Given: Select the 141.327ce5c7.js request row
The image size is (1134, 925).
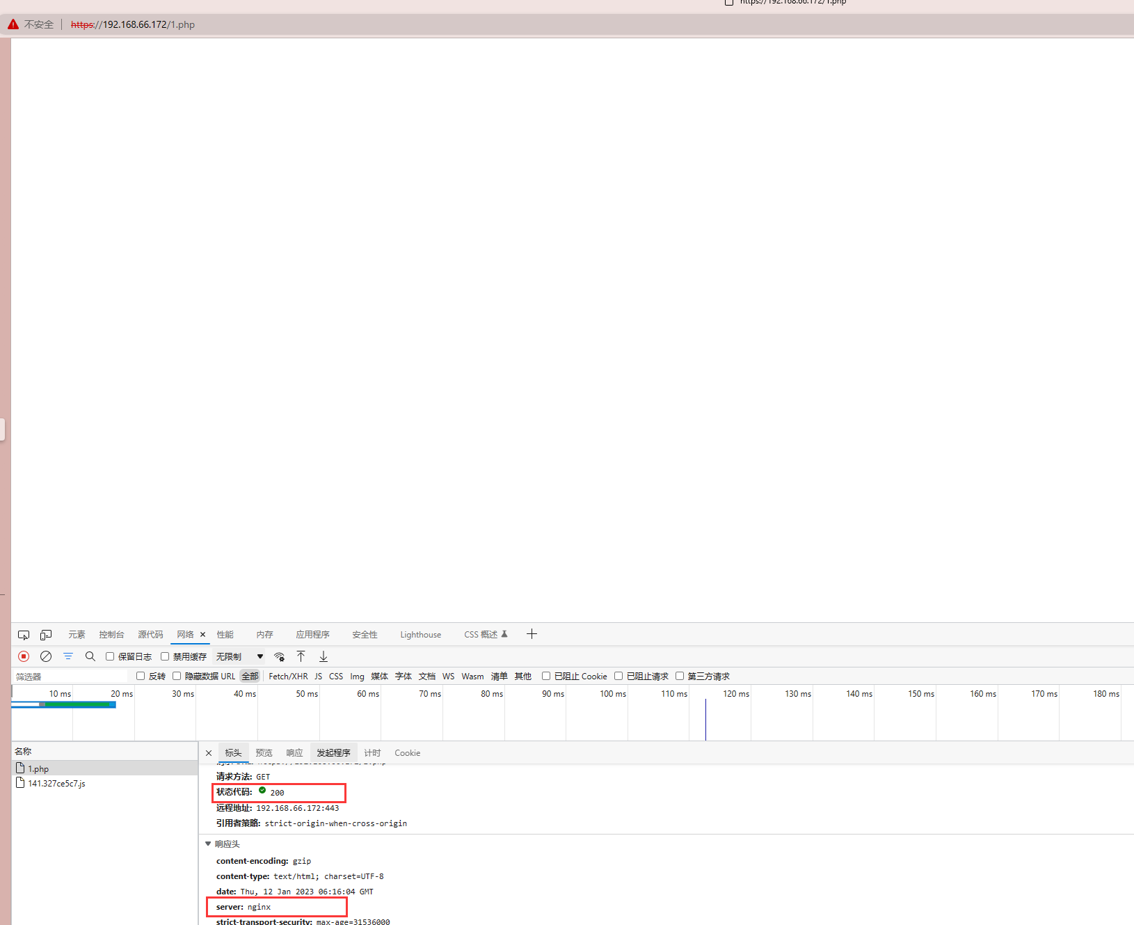Looking at the screenshot, I should pyautogui.click(x=105, y=783).
